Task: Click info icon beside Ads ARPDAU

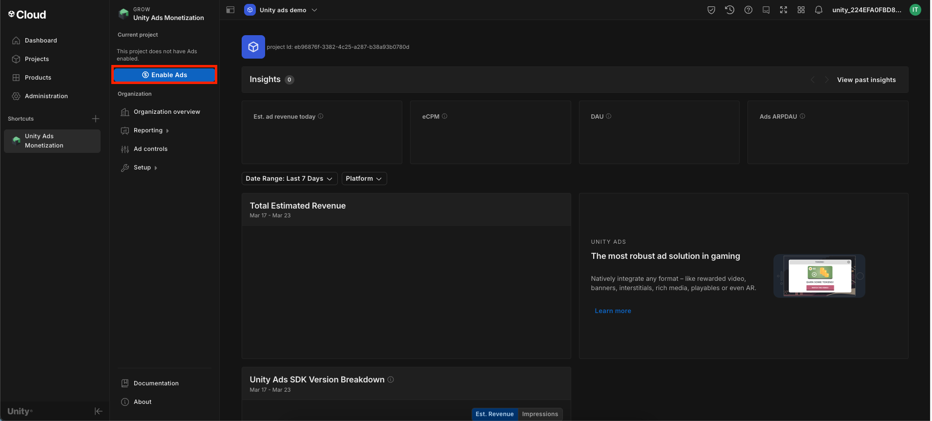Action: pos(803,116)
